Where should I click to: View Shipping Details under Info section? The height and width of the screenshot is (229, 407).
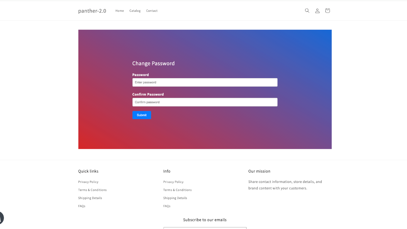tap(175, 198)
